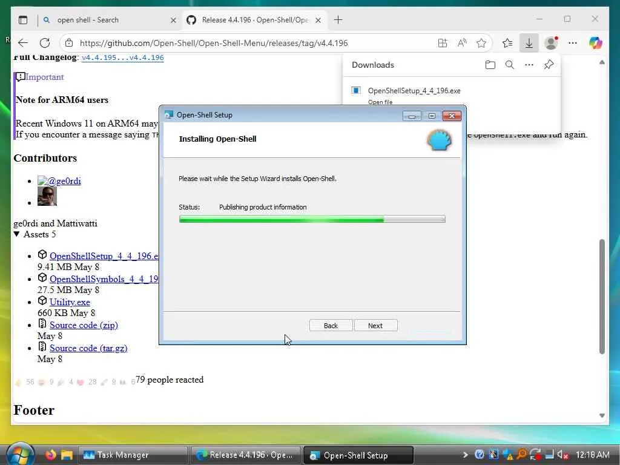Close the Release 4.4.196 tab
620x465 pixels.
click(318, 20)
